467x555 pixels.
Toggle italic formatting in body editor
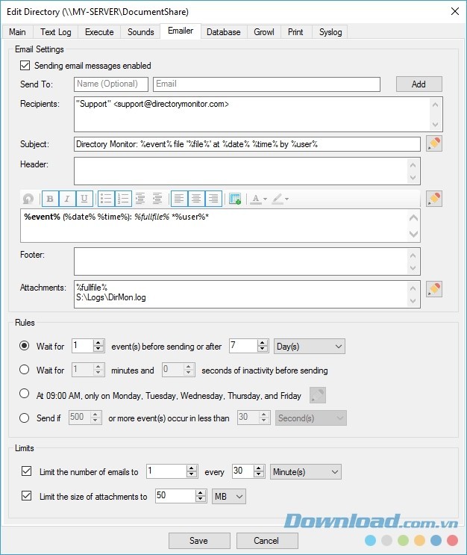click(x=67, y=199)
